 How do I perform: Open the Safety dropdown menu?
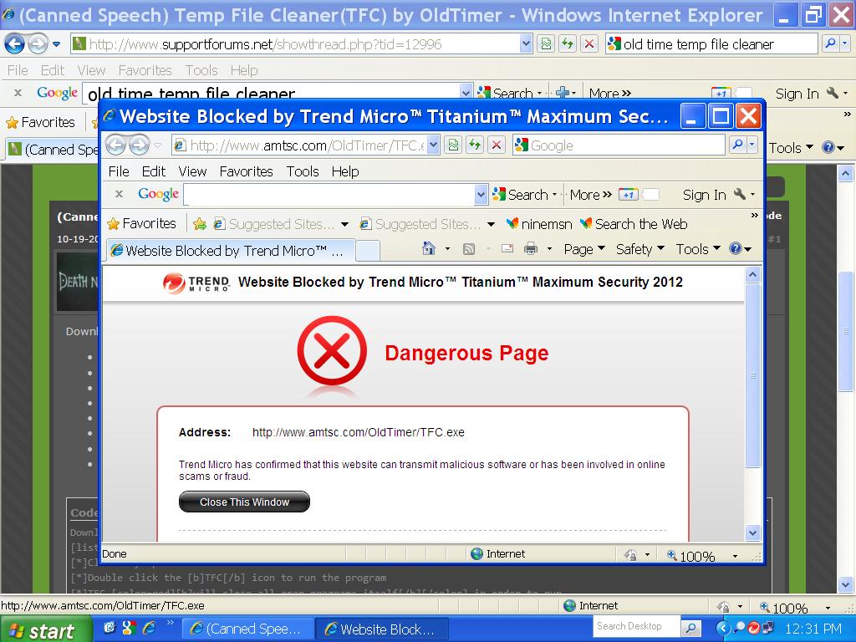click(639, 249)
